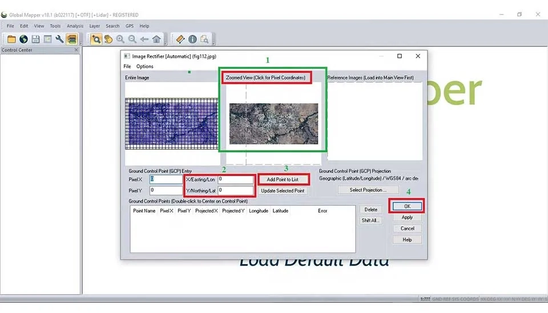Click the Add Point to List button
The width and height of the screenshot is (548, 313).
pyautogui.click(x=283, y=179)
